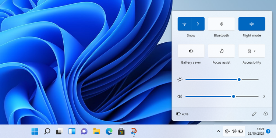Screen dimensions: 276x138
Task: Open Task View from the taskbar
Action: (x=60, y=131)
